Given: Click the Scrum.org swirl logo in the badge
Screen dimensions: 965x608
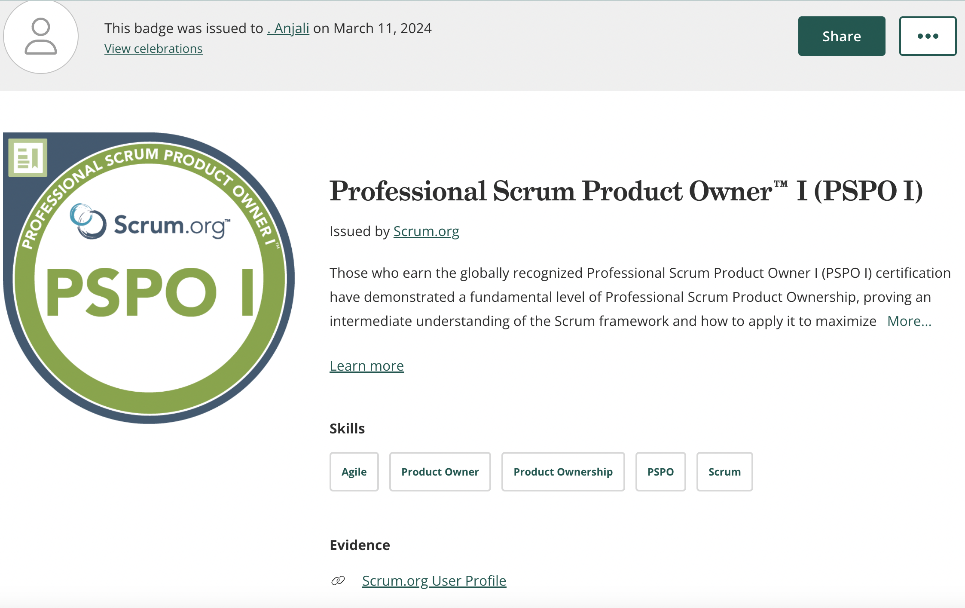Looking at the screenshot, I should pos(88,221).
